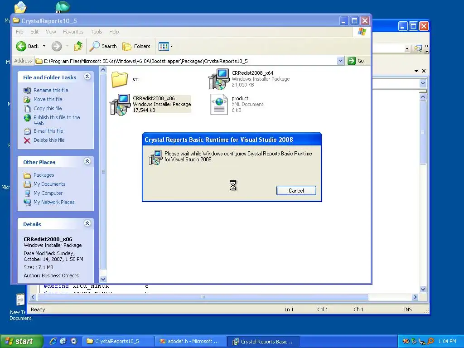Open the Favorites menu
The width and height of the screenshot is (464, 348).
(x=73, y=32)
